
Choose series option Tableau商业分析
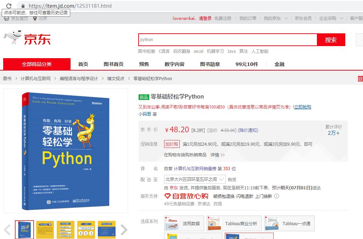(234, 223)
